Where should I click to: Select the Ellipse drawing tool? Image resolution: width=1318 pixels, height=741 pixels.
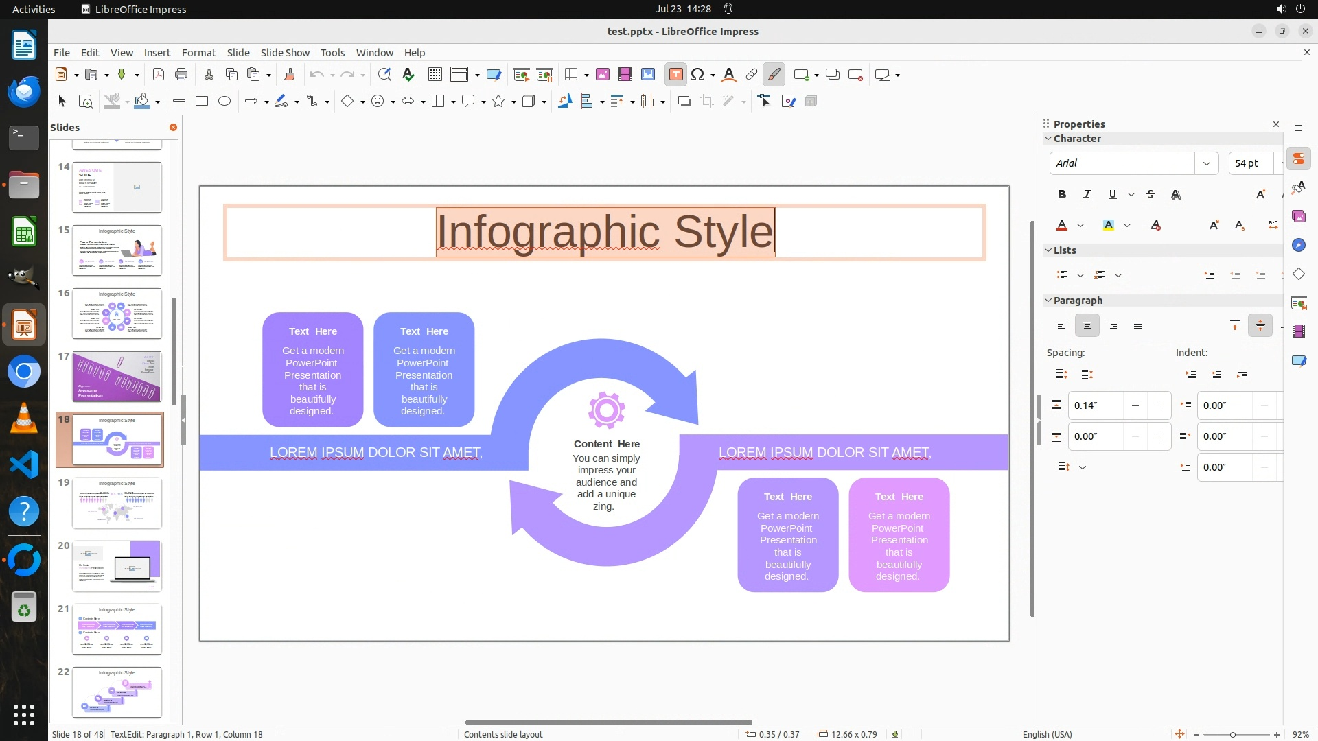[x=224, y=102]
